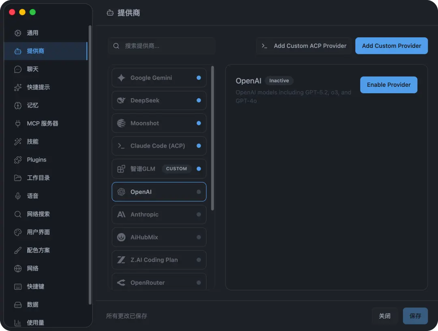The image size is (438, 331).
Task: Click the 关闭 button
Action: (384, 316)
